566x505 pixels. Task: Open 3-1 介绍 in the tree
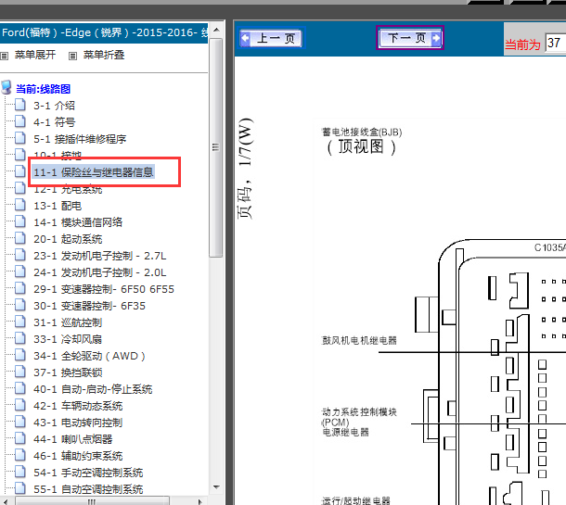click(x=54, y=106)
